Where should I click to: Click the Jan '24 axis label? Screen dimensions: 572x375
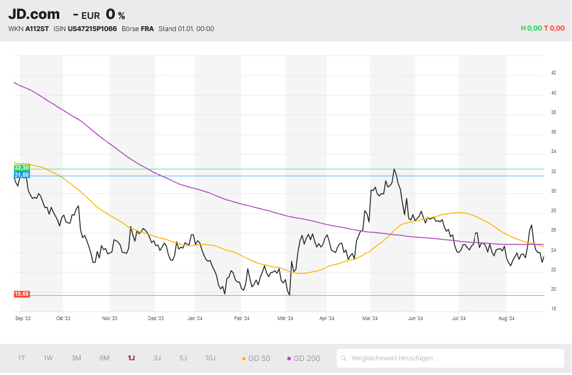click(195, 318)
